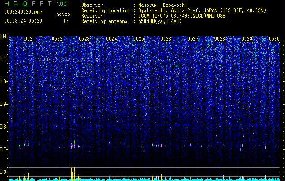Click the 0527 time marker
The width and height of the screenshot is (285, 181).
coord(193,39)
